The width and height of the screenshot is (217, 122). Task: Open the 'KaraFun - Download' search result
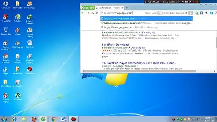115,45
